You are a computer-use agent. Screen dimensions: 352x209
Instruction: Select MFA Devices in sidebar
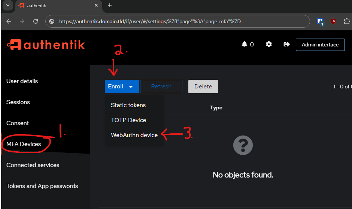click(24, 144)
